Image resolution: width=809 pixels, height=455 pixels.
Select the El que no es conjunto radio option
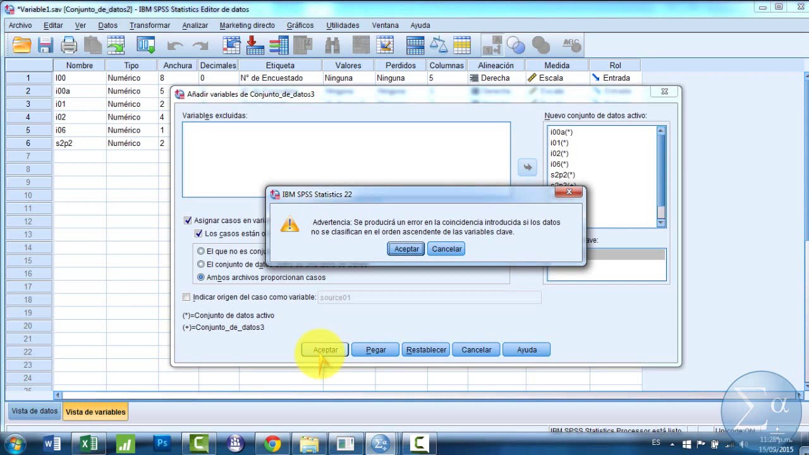point(201,252)
